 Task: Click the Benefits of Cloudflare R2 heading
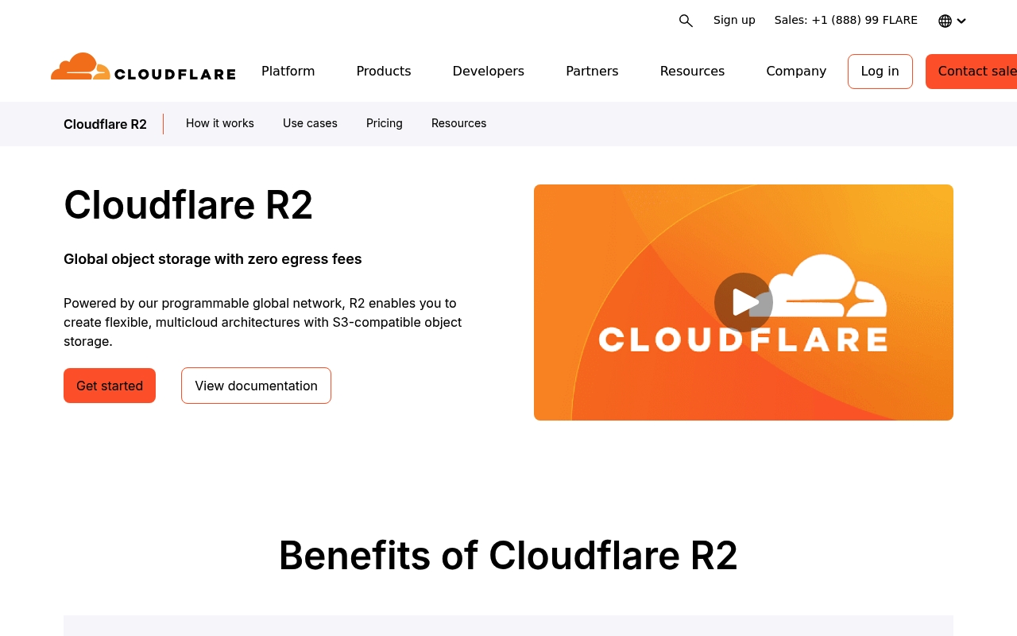coord(508,555)
